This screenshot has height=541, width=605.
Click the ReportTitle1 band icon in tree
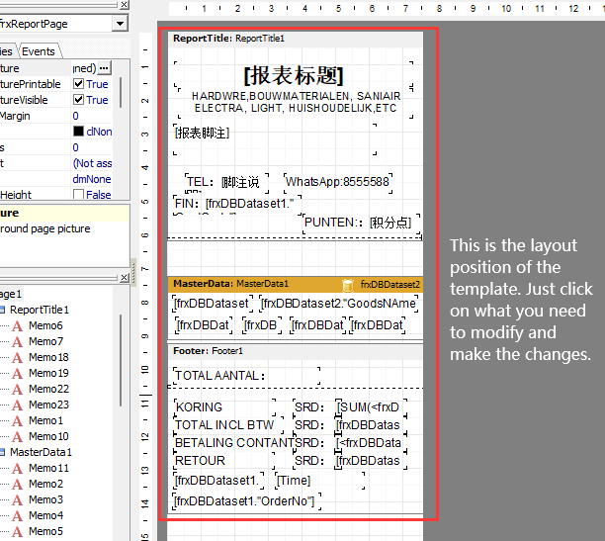pos(3,310)
